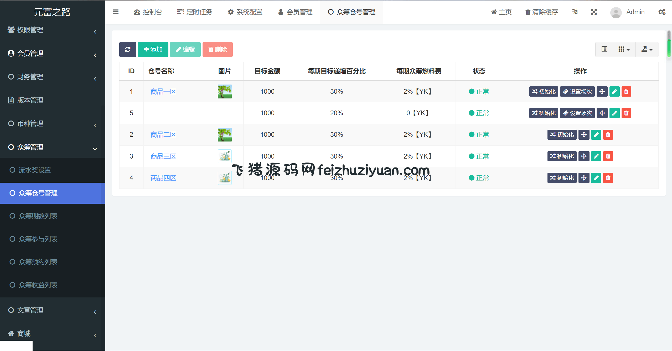The height and width of the screenshot is (351, 672).
Task: Toggle the table card view icon
Action: pos(604,49)
